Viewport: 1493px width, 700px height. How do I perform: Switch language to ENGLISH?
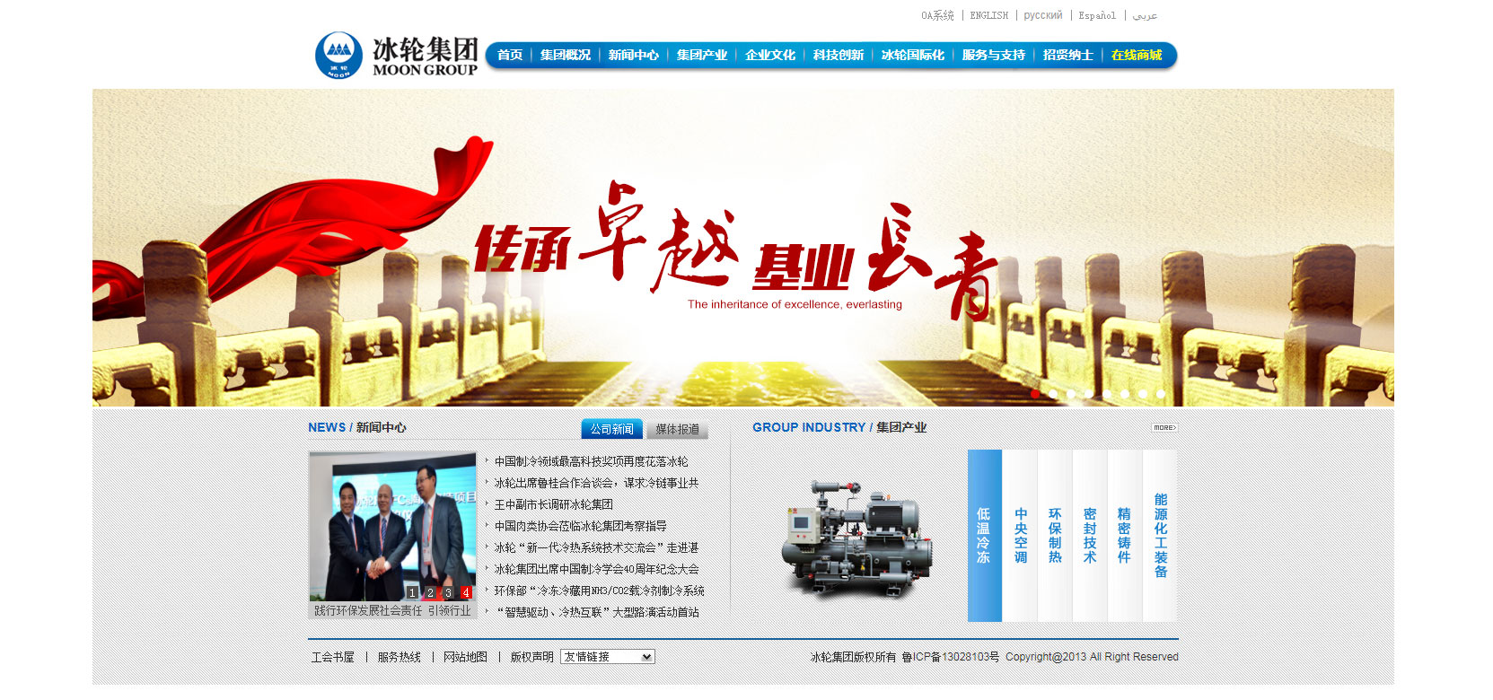tap(988, 16)
